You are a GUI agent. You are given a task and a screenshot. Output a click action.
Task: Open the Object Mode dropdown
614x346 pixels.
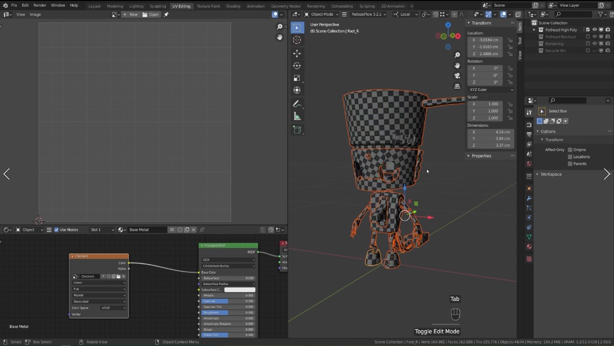pos(321,14)
